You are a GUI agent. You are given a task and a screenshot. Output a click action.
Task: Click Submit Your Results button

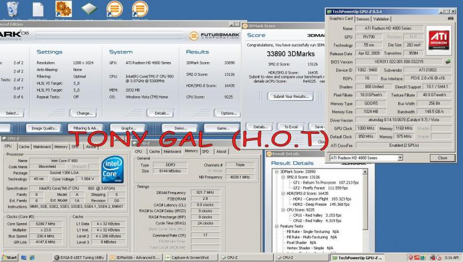pos(291,96)
